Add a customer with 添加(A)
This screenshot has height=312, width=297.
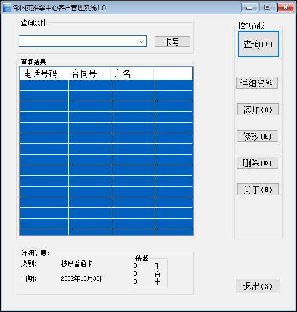click(x=258, y=109)
